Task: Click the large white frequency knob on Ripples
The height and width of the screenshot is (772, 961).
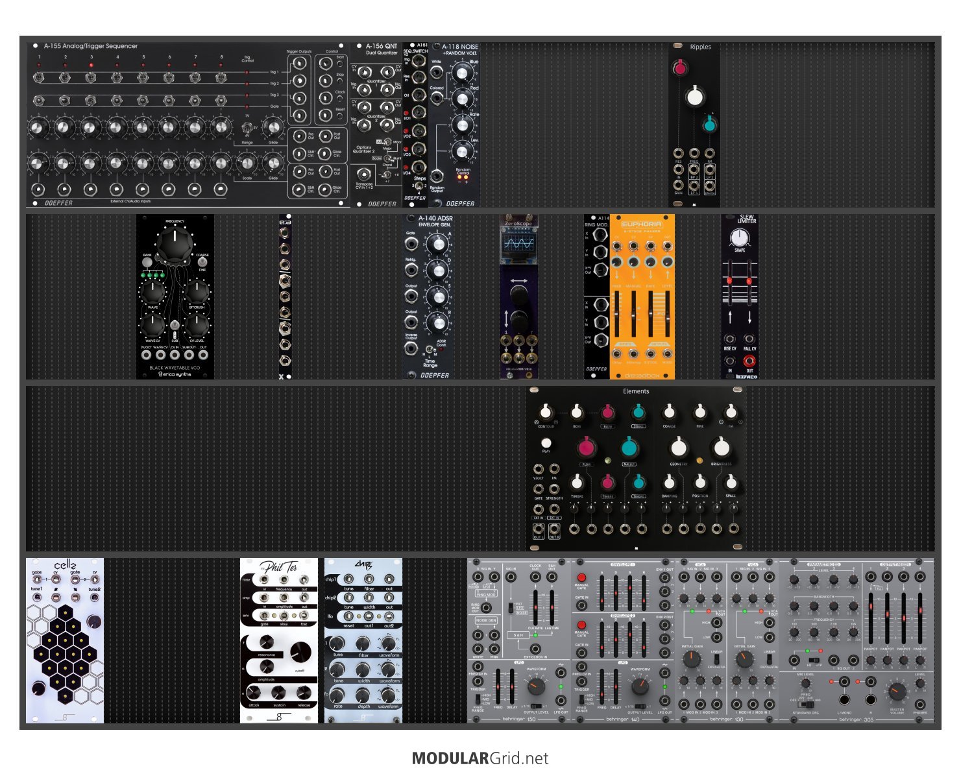Action: click(x=694, y=97)
